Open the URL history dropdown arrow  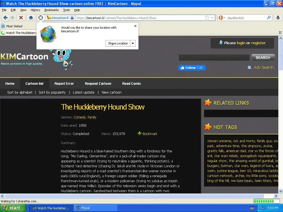(213, 18)
